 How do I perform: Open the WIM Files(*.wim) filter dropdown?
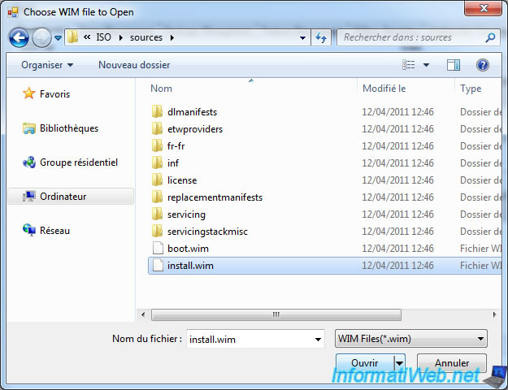coord(410,339)
